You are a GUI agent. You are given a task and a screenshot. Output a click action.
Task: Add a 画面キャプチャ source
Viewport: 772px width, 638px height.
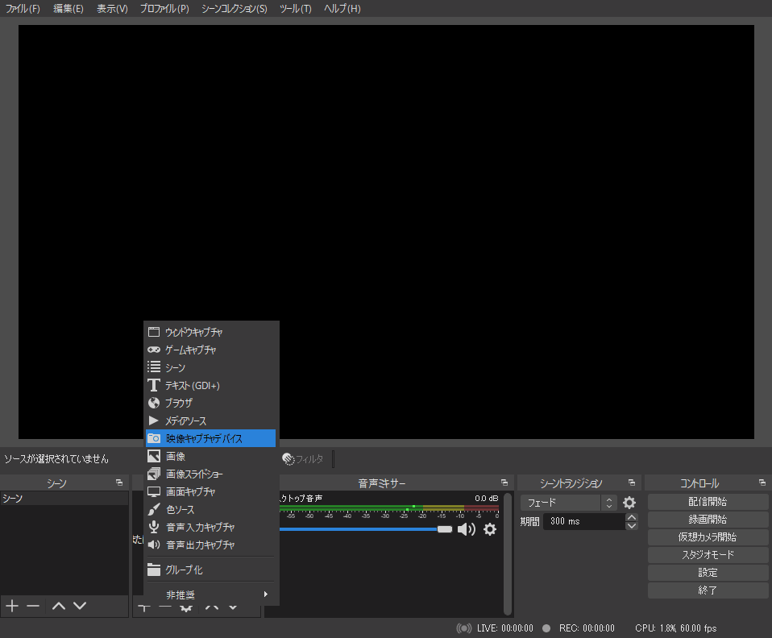pyautogui.click(x=210, y=491)
